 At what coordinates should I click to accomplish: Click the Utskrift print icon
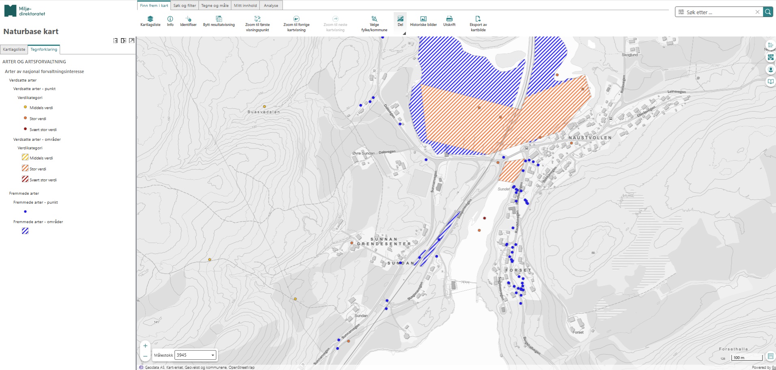pos(449,19)
